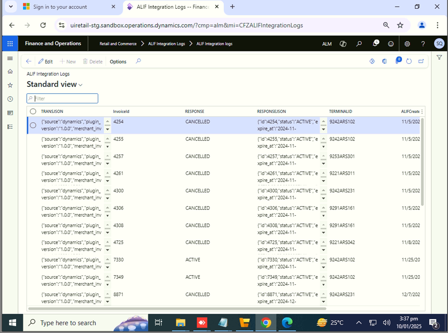Viewport: 448px width, 333px height.
Task: Open form in new window icon
Action: click(x=421, y=61)
